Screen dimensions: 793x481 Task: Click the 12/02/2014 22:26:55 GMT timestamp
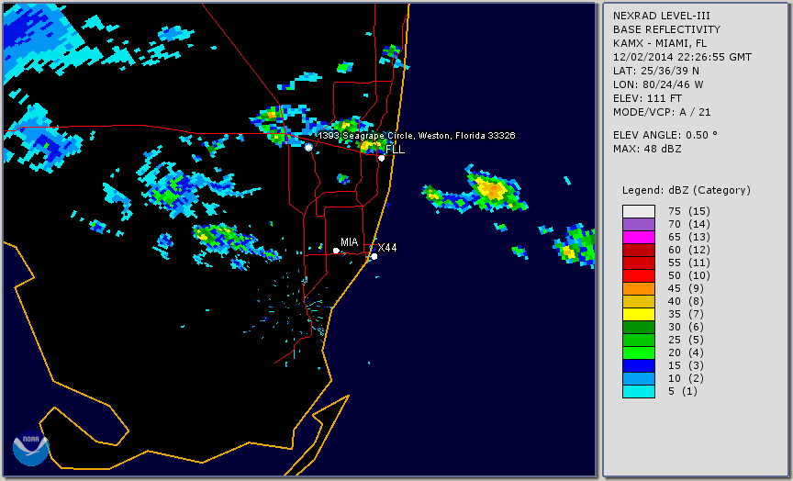(x=682, y=57)
